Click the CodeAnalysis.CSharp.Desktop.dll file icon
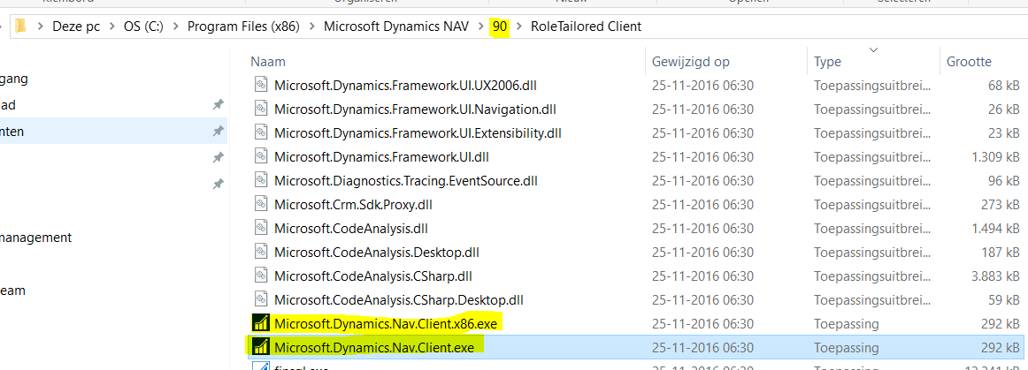The image size is (1028, 370). coord(261,300)
